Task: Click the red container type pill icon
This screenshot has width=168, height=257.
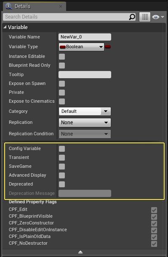Action: pos(108,47)
